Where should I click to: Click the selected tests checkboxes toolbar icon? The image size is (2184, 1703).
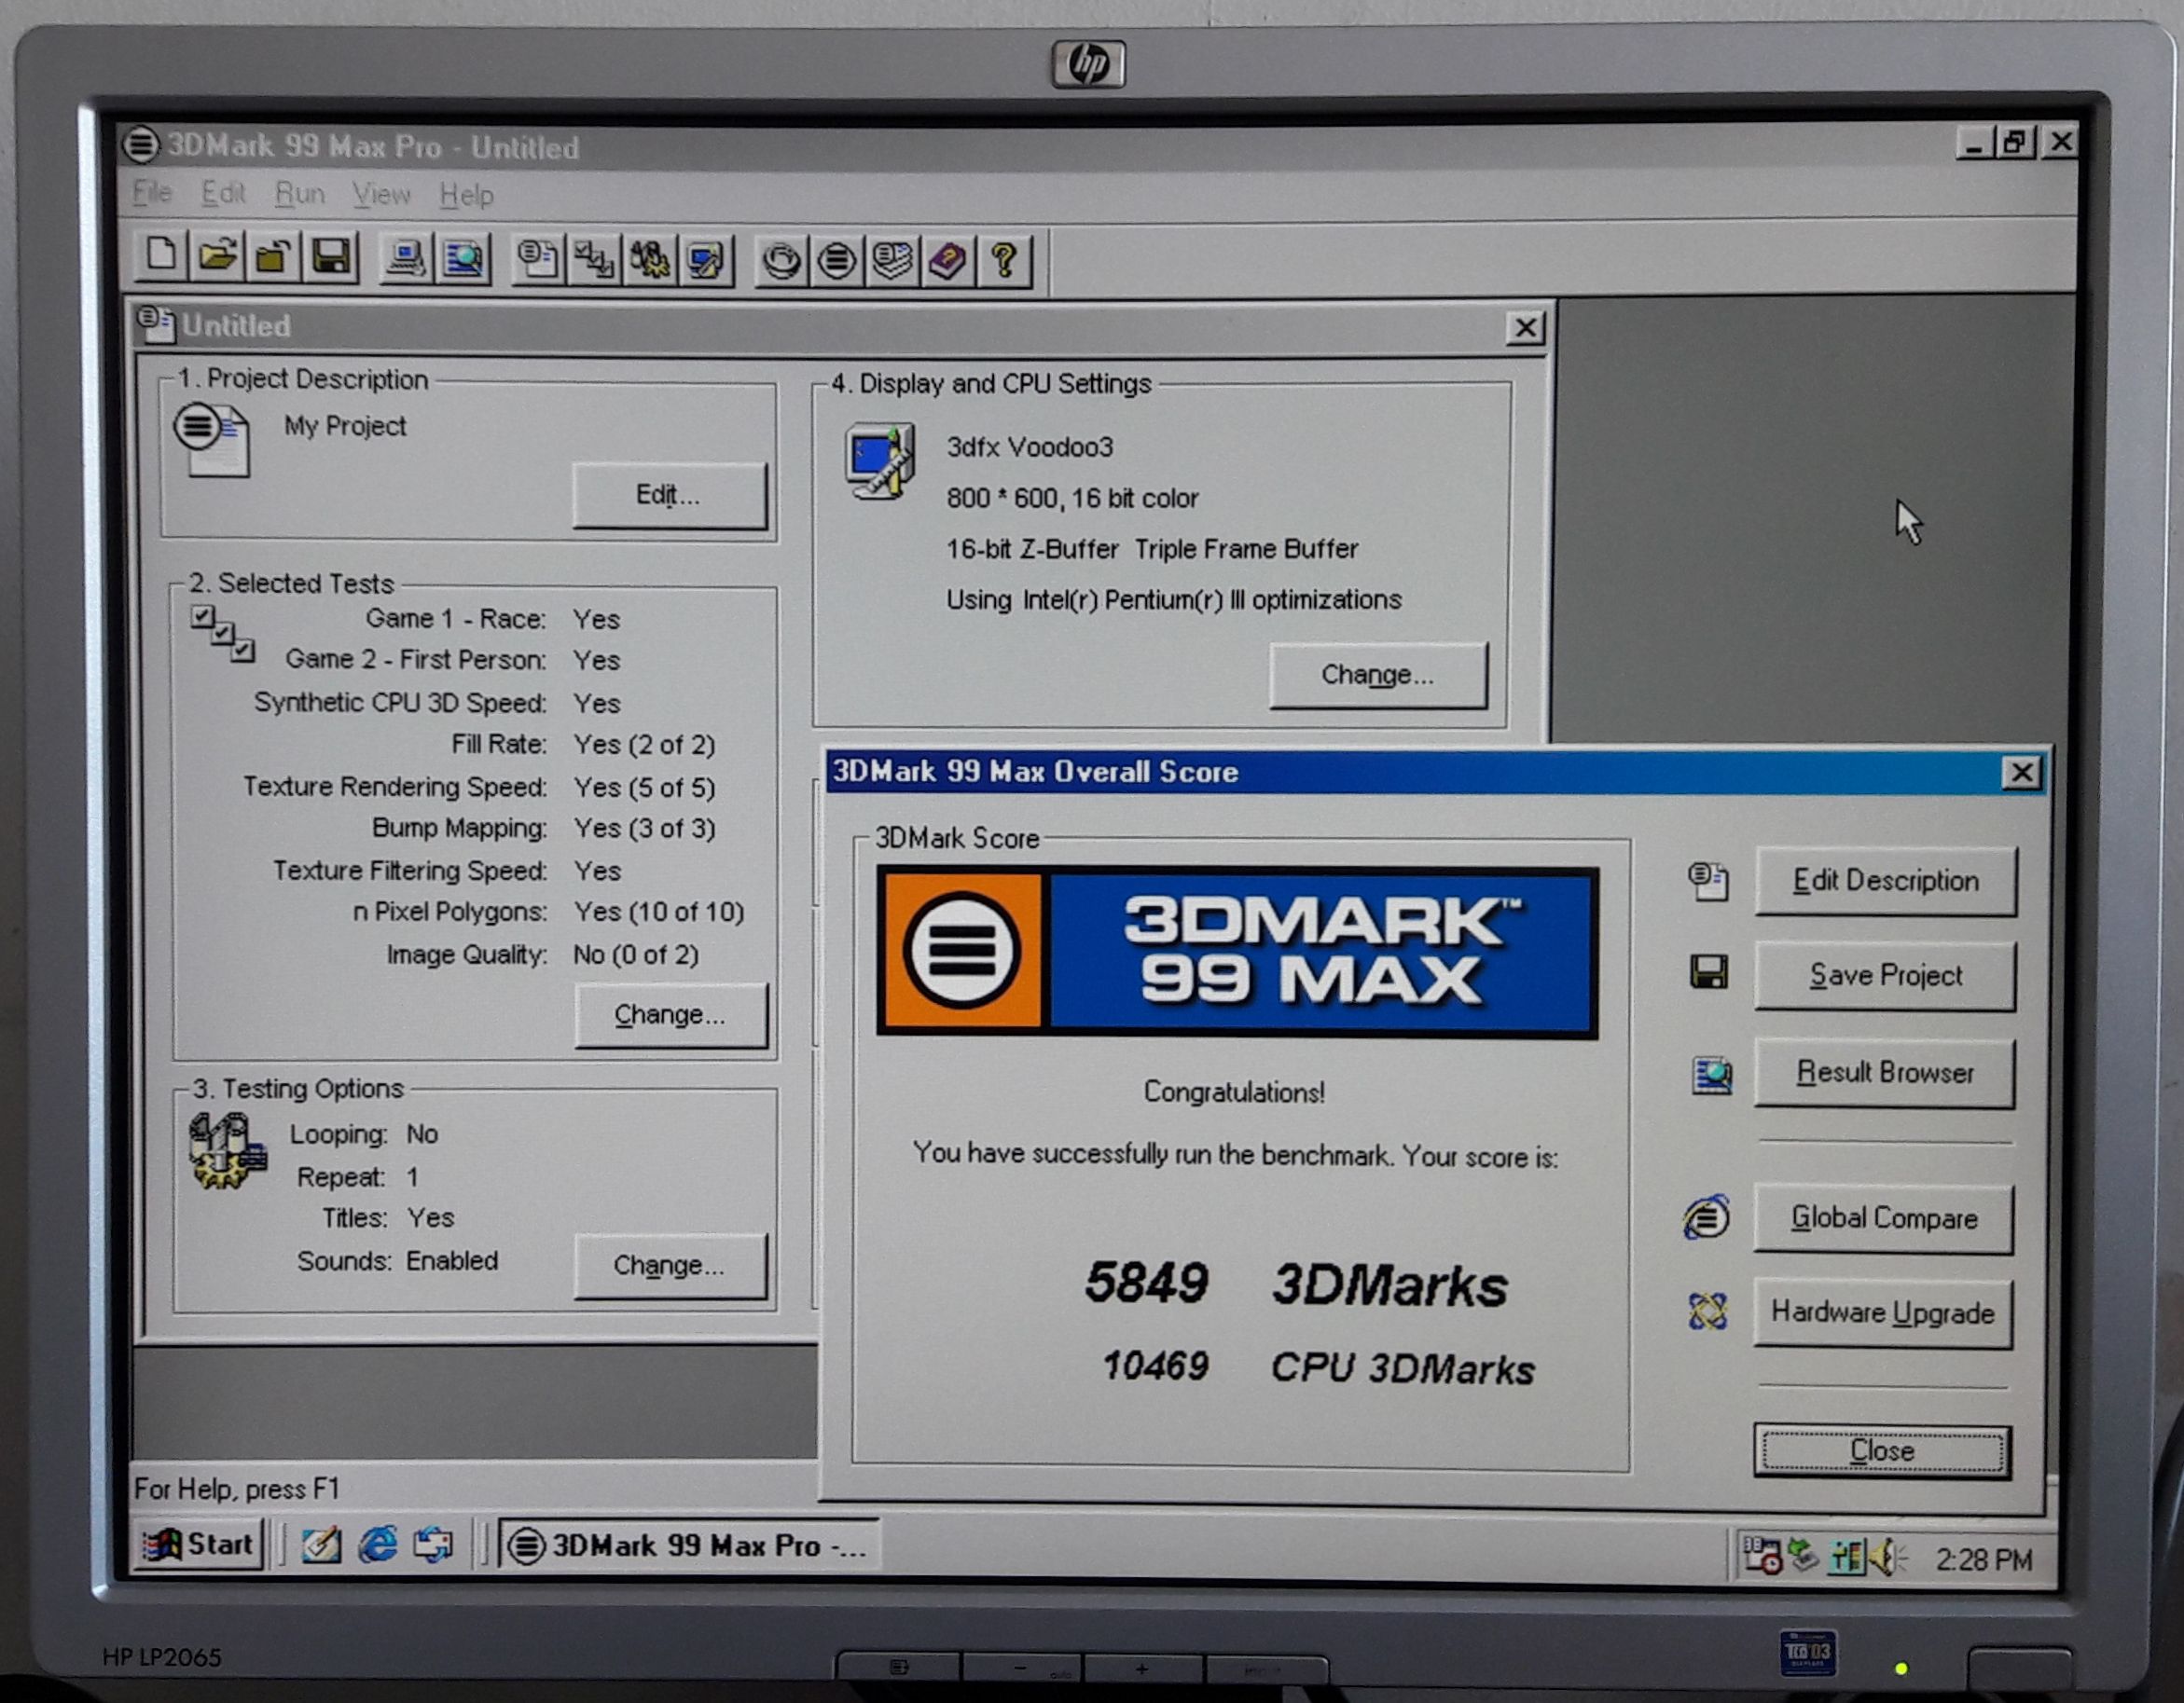(x=594, y=261)
